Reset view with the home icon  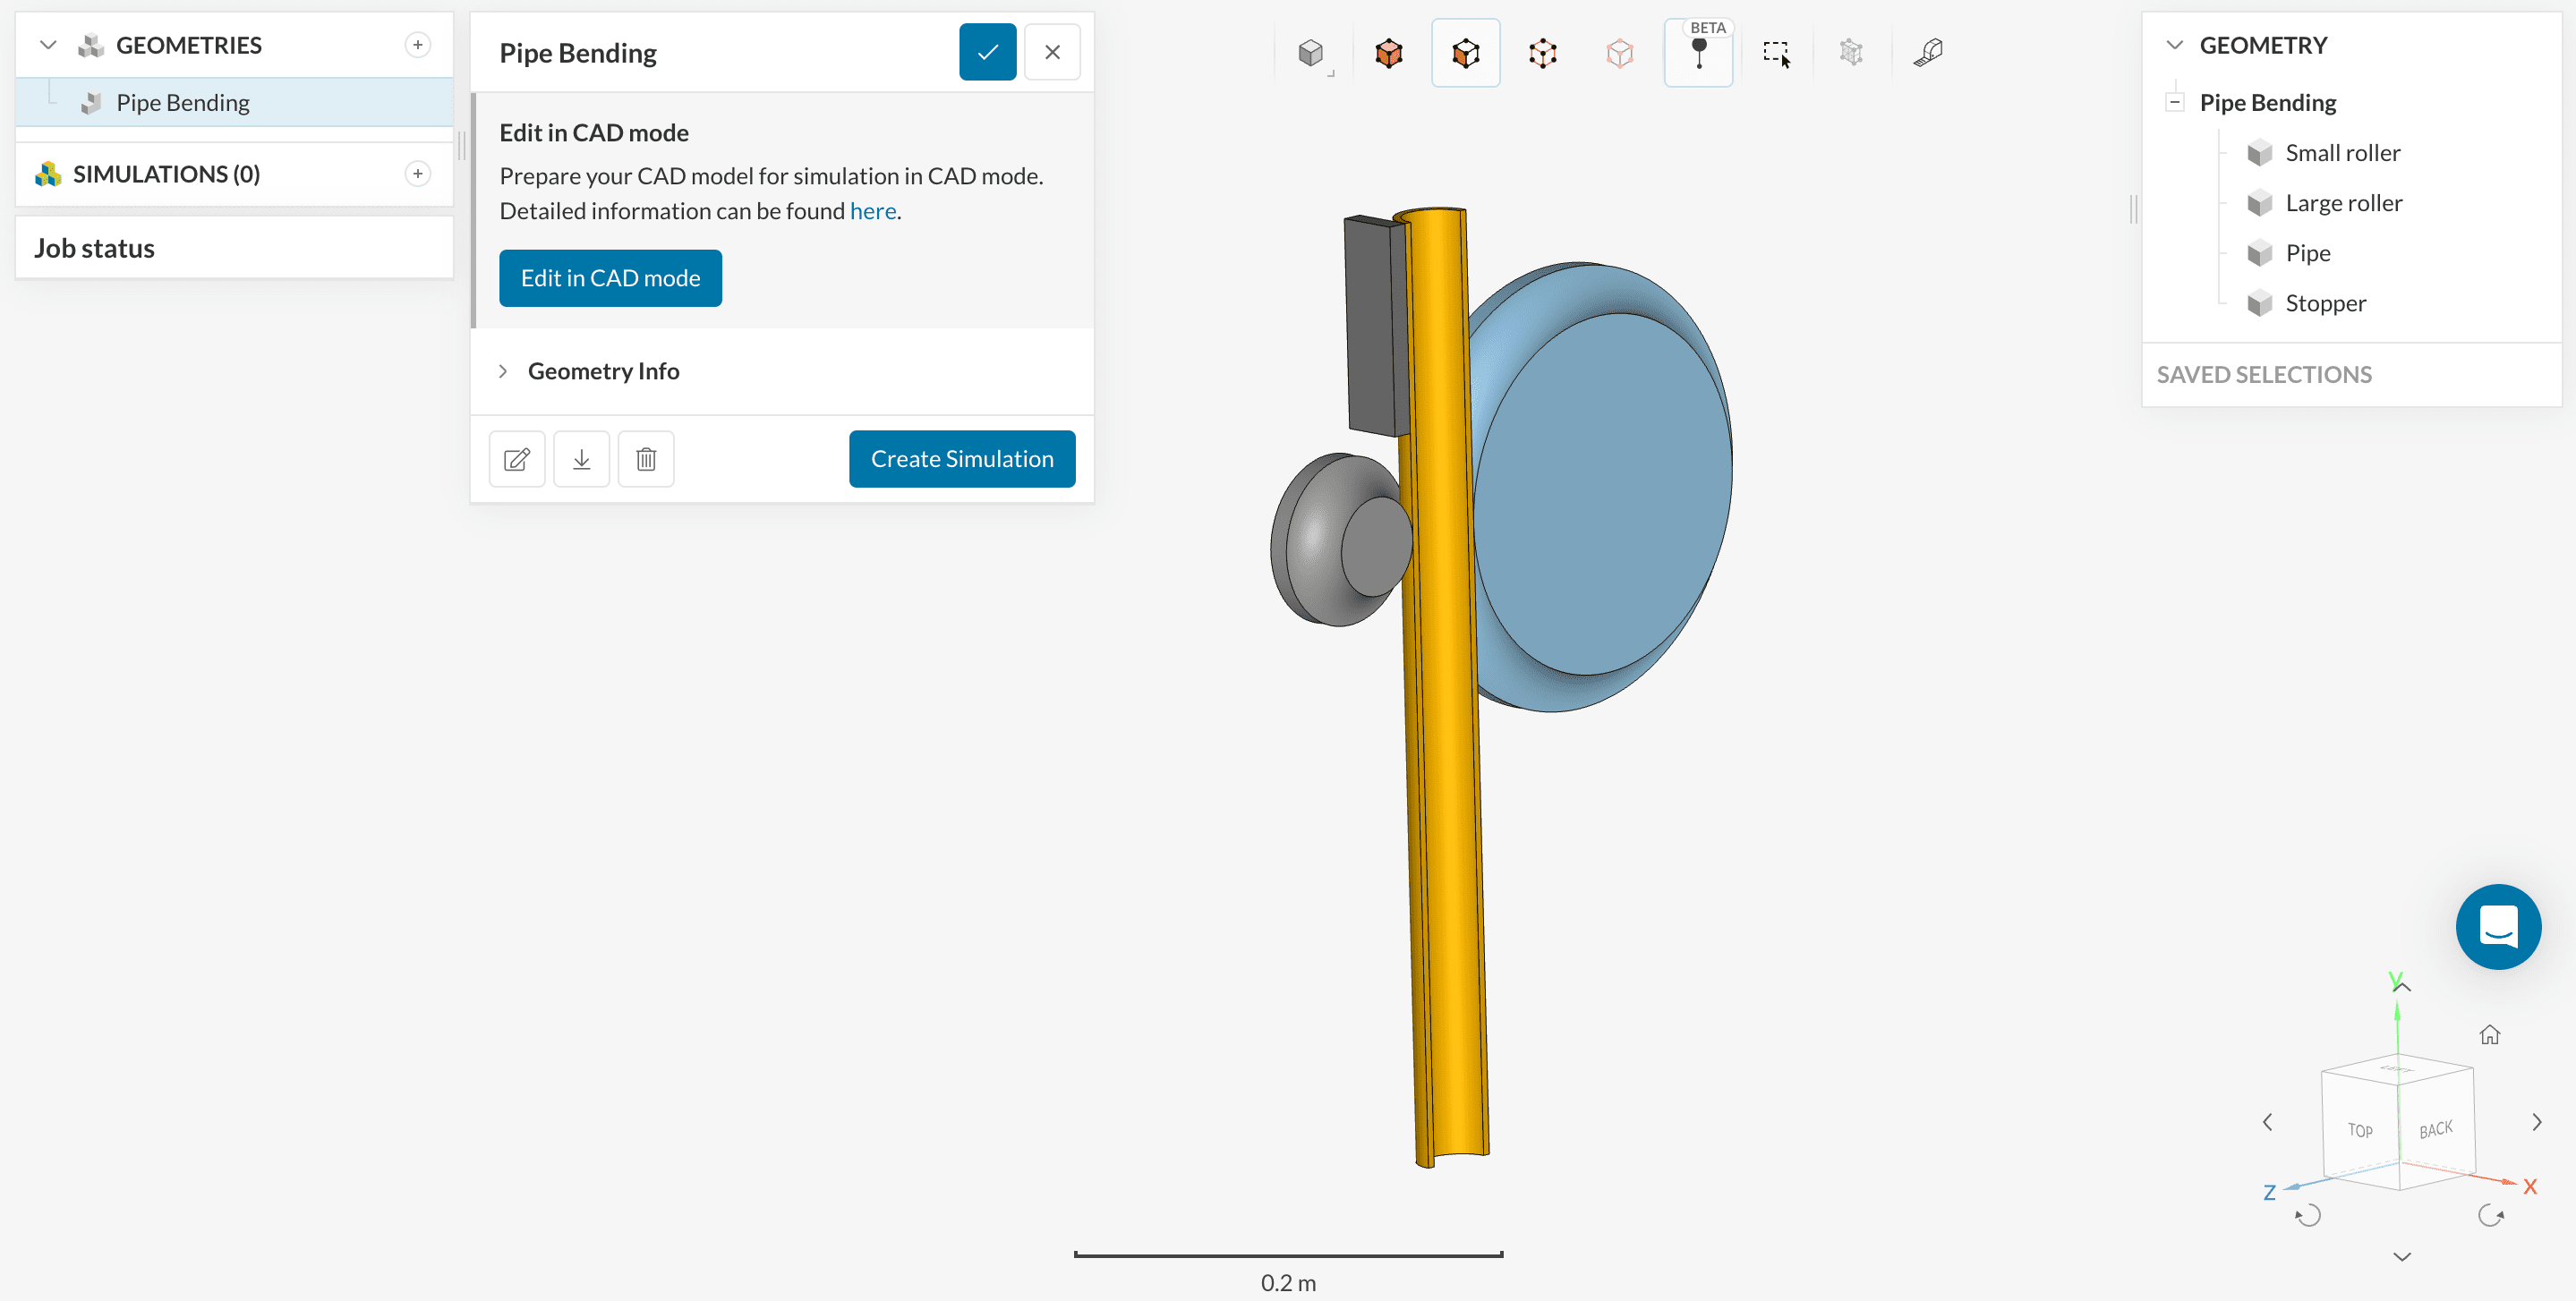(x=2489, y=1034)
